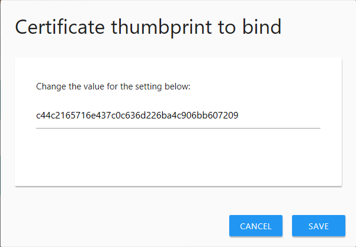The width and height of the screenshot is (356, 247).
Task: Click the empty footer area left of CANCEL
Action: pyautogui.click(x=118, y=226)
